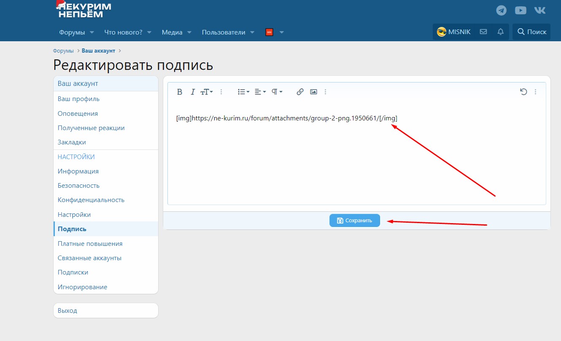Screen dimensions: 561x341
Task: Insert link using chain icon
Action: pos(300,92)
